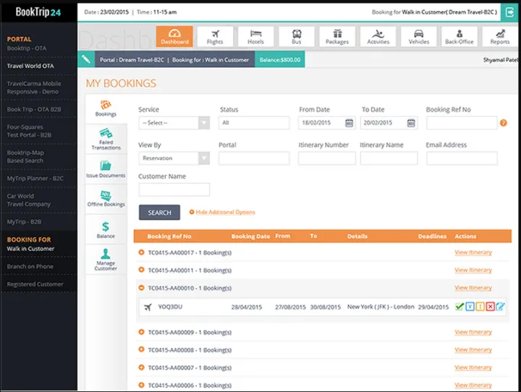Image resolution: width=521 pixels, height=392 pixels.
Task: Click the green checkmark confirm icon
Action: pyautogui.click(x=459, y=307)
